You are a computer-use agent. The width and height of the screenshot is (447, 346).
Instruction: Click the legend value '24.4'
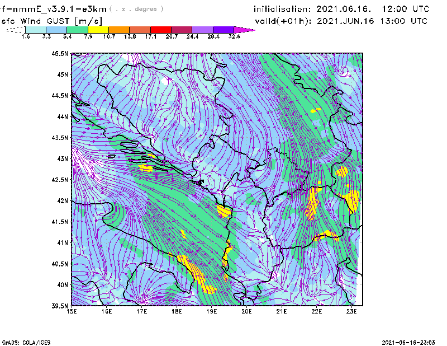192,36
